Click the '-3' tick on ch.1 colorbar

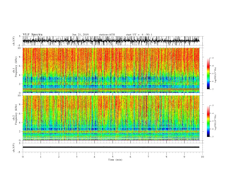(x=212, y=58)
